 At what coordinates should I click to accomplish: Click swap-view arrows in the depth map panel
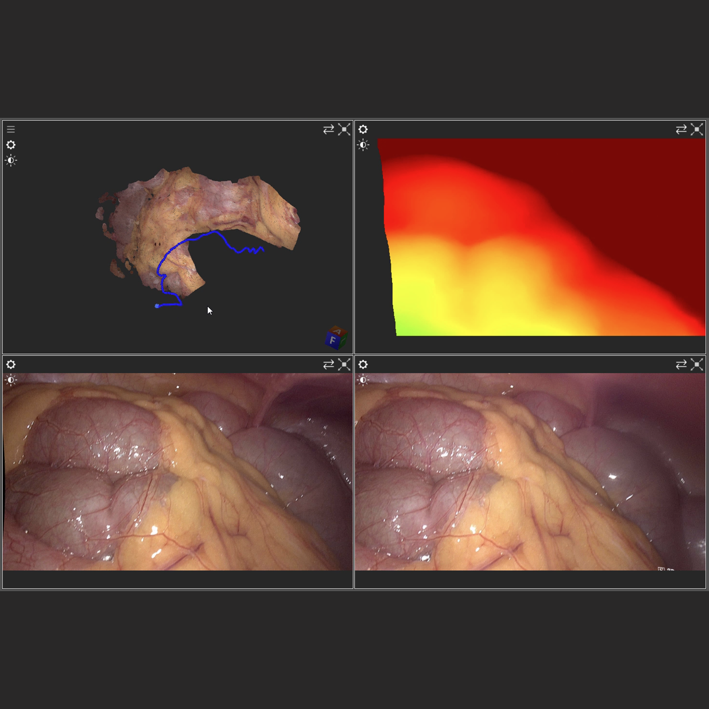[x=681, y=129]
